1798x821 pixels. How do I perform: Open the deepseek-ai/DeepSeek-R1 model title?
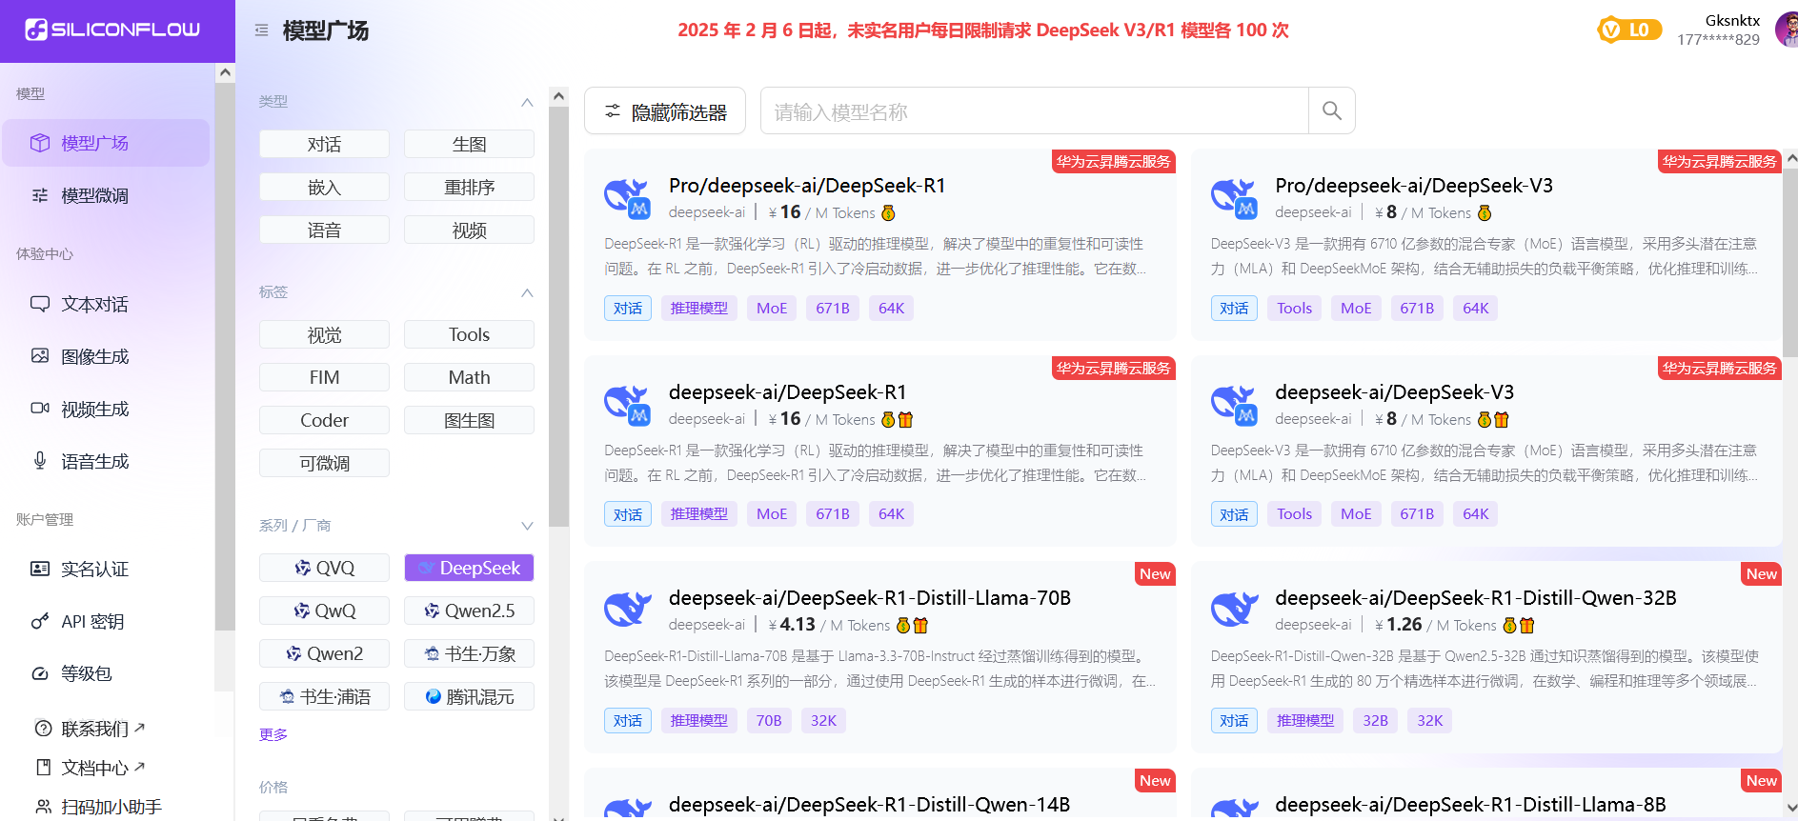click(x=787, y=392)
